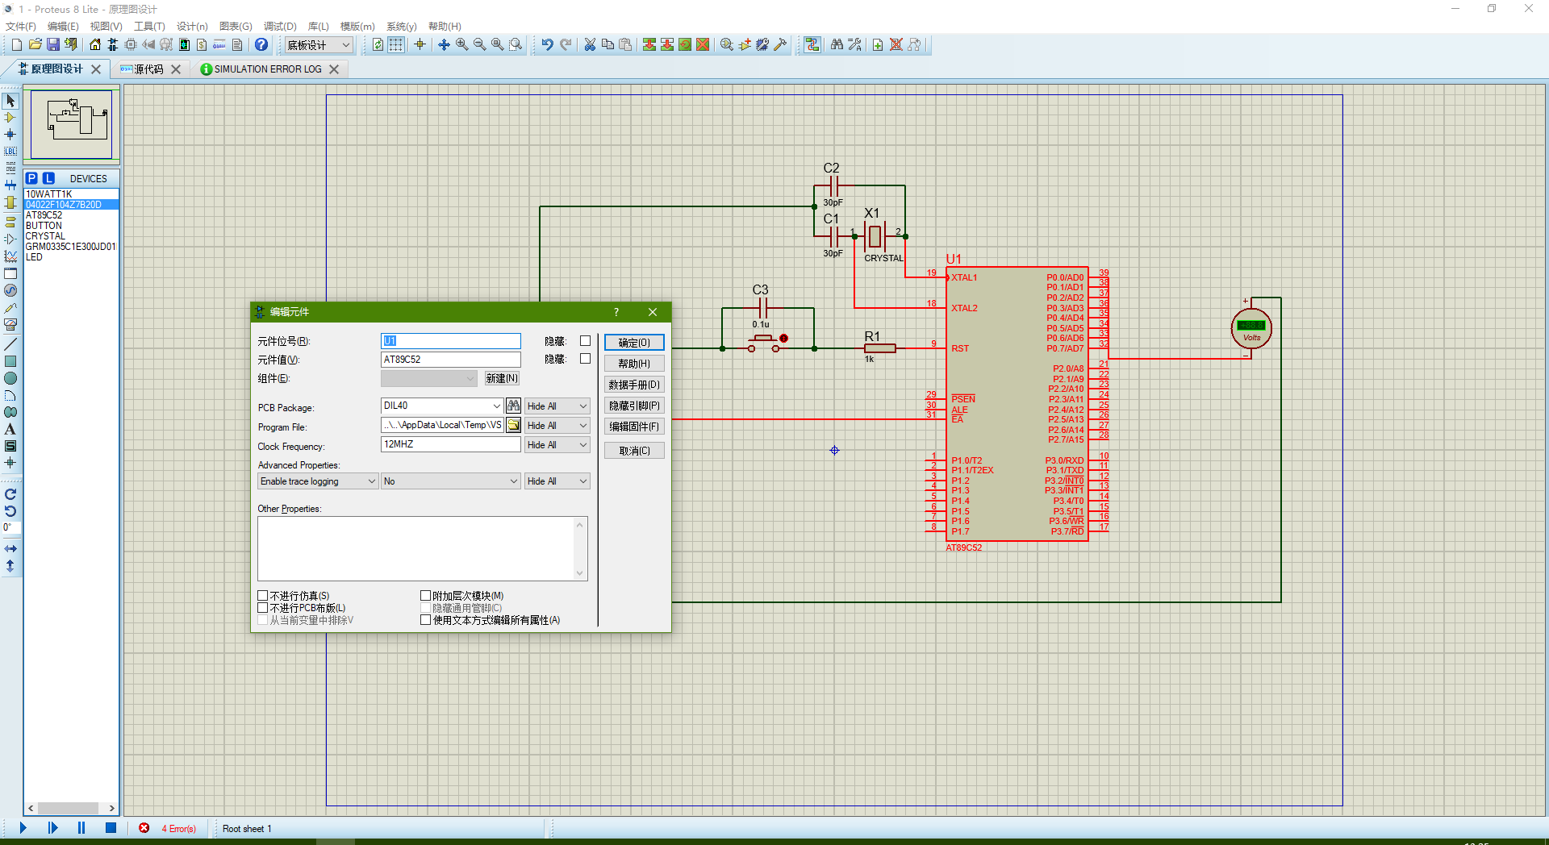Select the Graph Mode tool

[x=10, y=256]
